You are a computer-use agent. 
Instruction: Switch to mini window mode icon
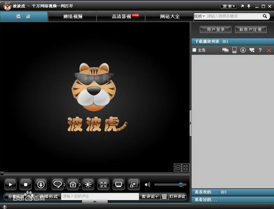pos(134,184)
